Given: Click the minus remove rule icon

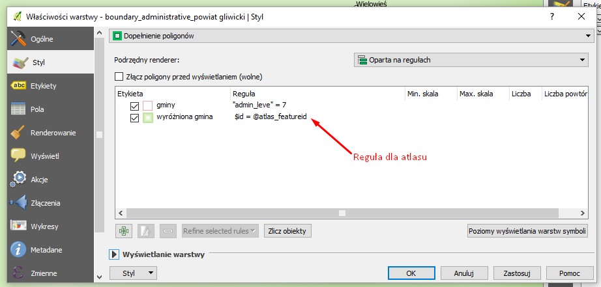Looking at the screenshot, I should pos(168,230).
